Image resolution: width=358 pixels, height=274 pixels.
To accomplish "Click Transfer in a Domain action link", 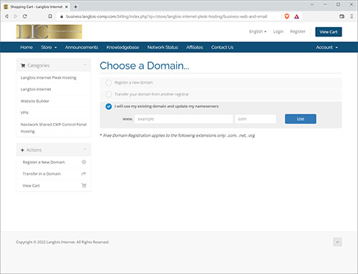I will [42, 174].
